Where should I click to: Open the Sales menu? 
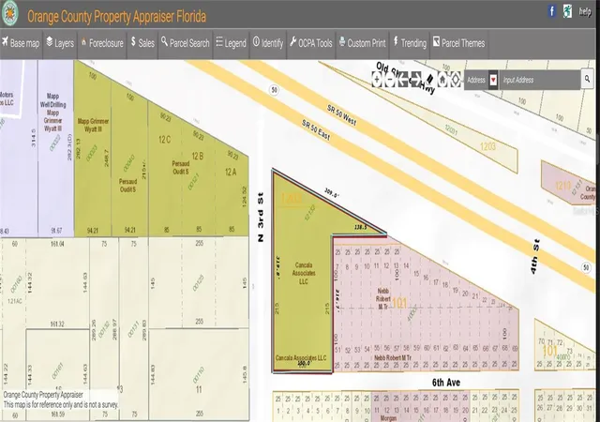click(x=142, y=43)
